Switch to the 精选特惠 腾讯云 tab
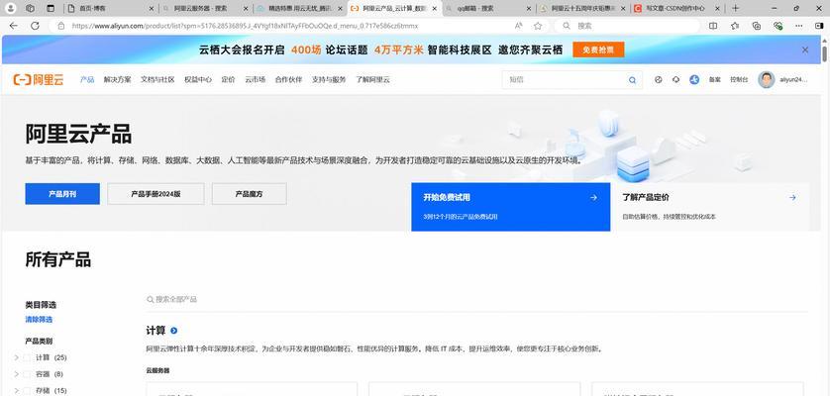 click(x=299, y=9)
